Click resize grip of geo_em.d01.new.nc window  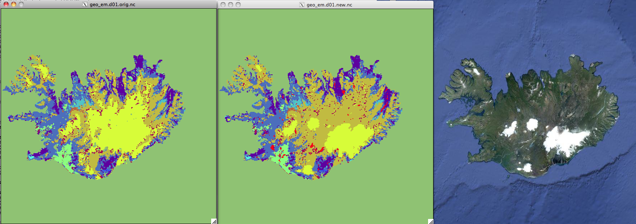point(431,221)
